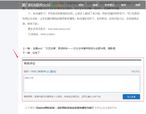Open the 留言 header menu item
Viewport: 146px width, 114px height.
tap(123, 5)
